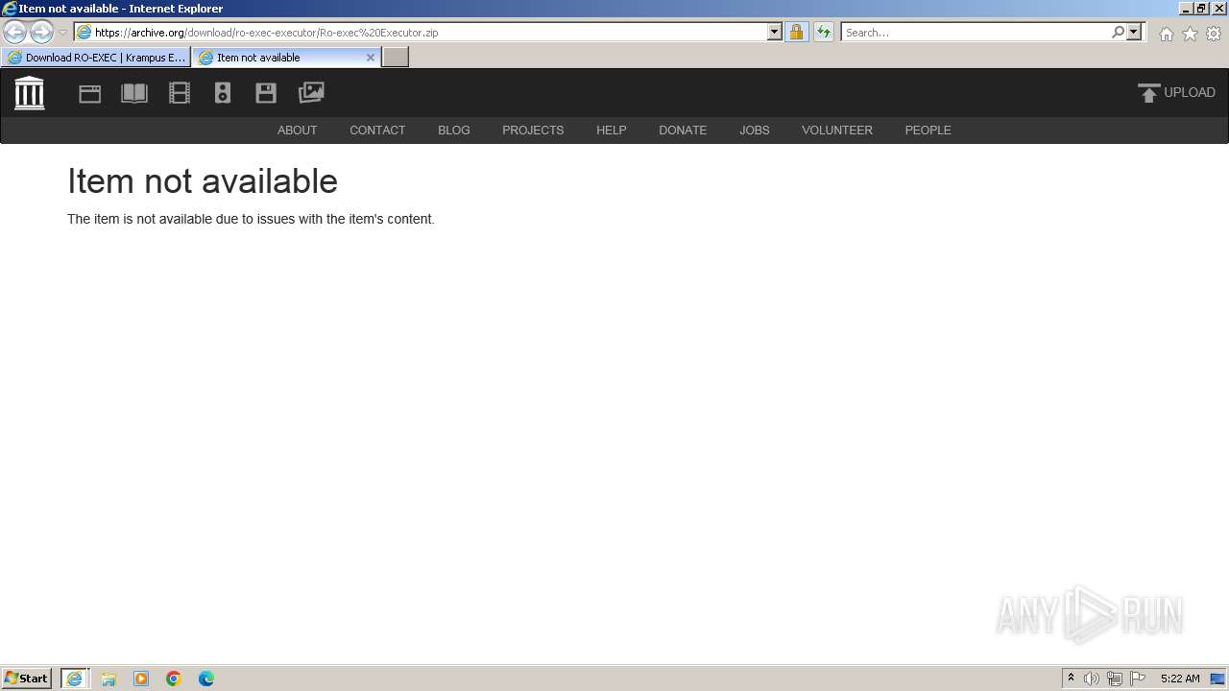Open the Windows Start menu
Screen dimensions: 1229x691
27,679
